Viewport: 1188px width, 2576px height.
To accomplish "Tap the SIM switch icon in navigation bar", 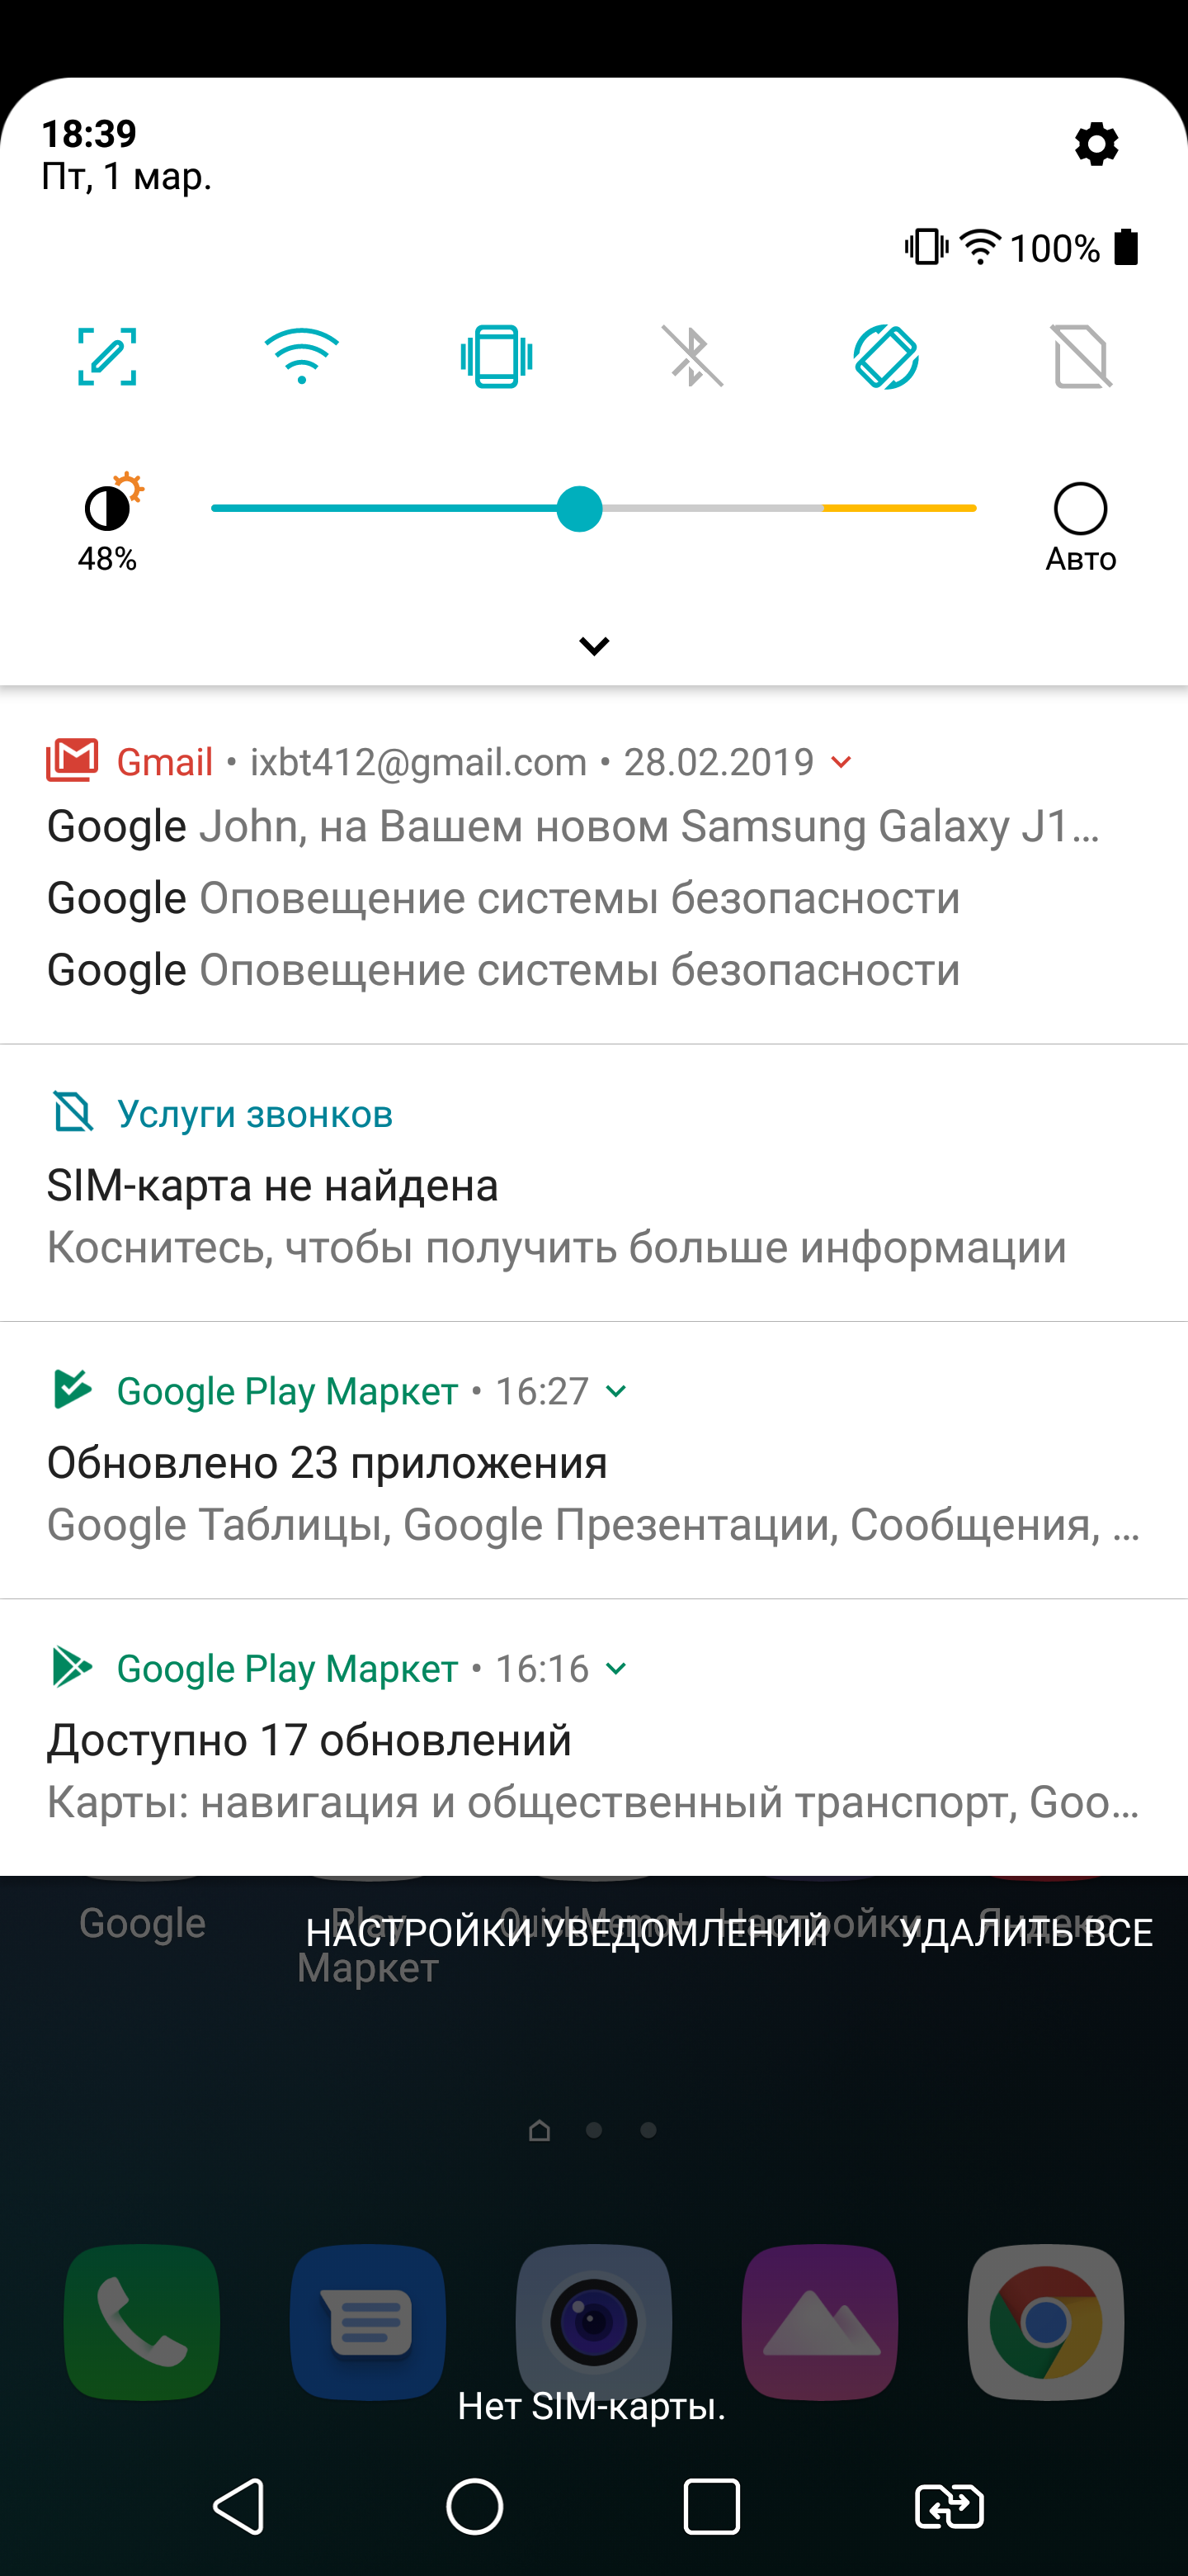I will tap(950, 2506).
